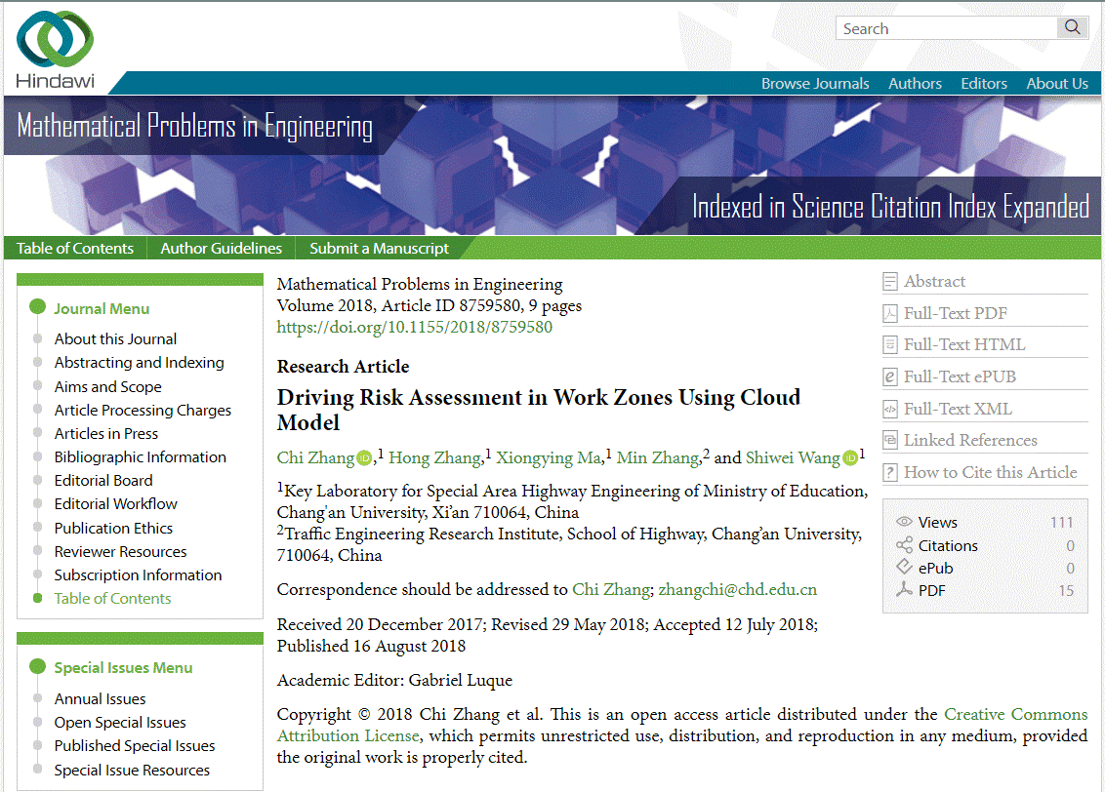Open Publication Ethics link
The width and height of the screenshot is (1105, 792).
(x=113, y=528)
